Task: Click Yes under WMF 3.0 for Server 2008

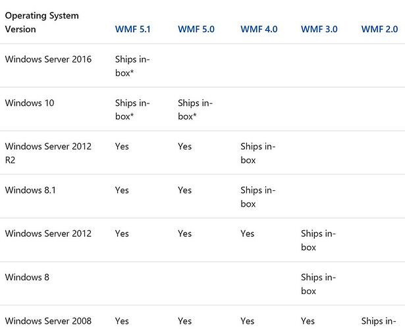Action: 308,321
